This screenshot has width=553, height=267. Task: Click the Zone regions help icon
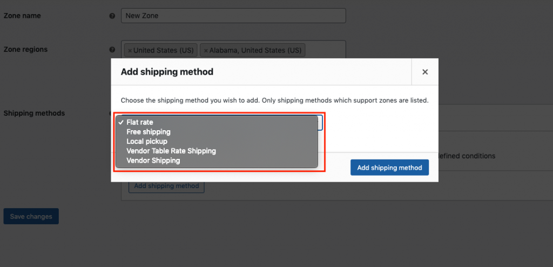click(x=112, y=50)
